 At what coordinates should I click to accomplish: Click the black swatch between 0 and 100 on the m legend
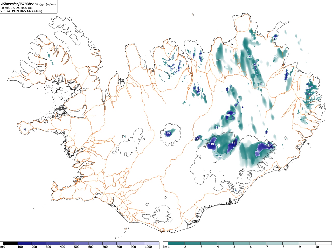[11, 243]
